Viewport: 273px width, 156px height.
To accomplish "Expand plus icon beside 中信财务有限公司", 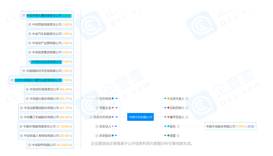I will click(30, 145).
